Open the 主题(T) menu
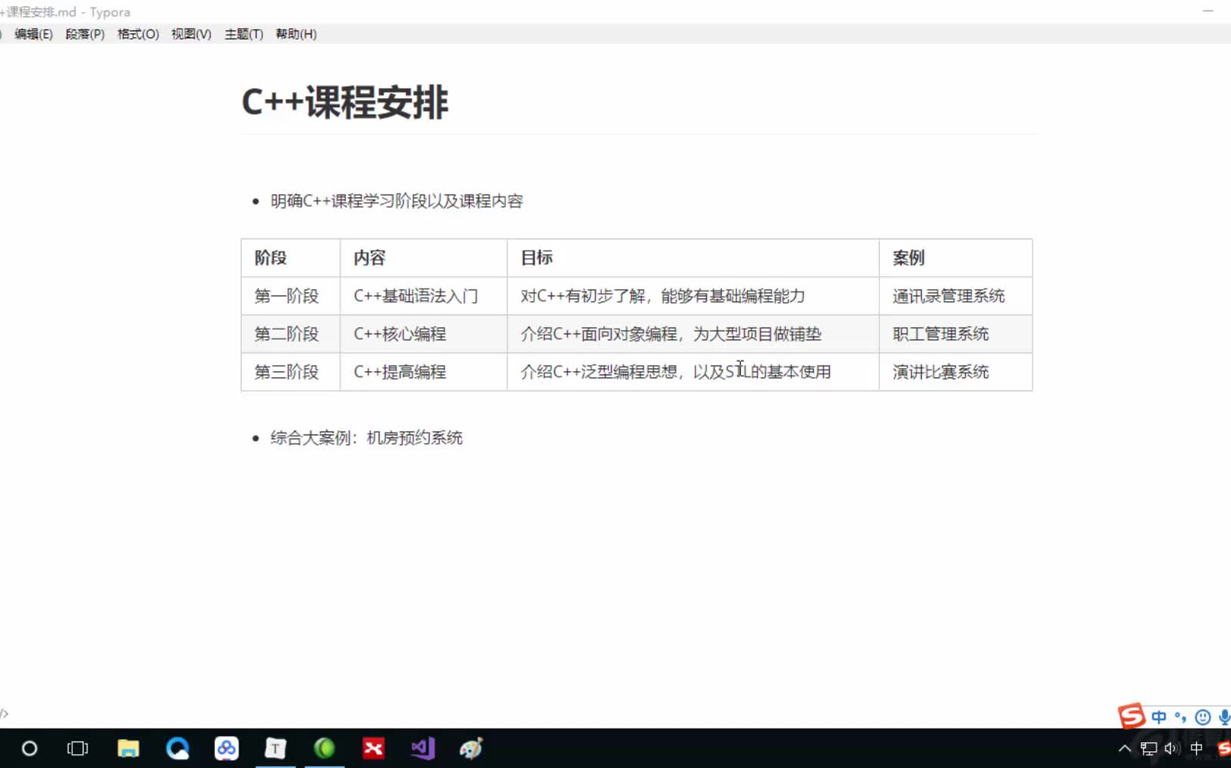Image resolution: width=1231 pixels, height=768 pixels. pyautogui.click(x=242, y=33)
